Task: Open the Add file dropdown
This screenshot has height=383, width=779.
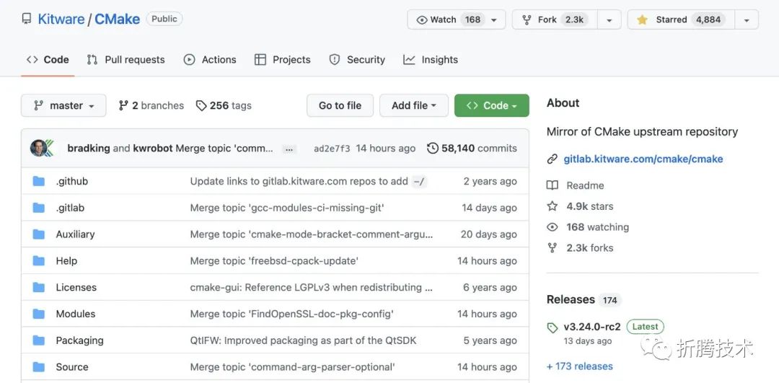Action: pos(413,105)
